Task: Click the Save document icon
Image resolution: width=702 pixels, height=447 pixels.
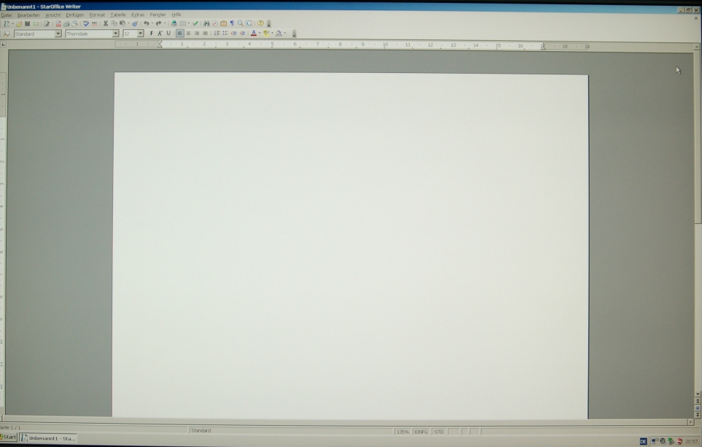Action: (x=28, y=24)
